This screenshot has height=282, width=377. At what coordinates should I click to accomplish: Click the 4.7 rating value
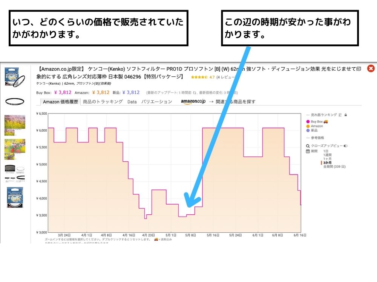click(x=212, y=77)
